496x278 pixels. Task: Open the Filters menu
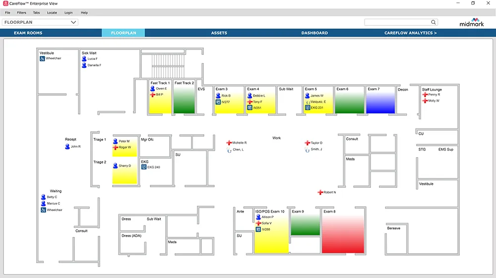(21, 12)
